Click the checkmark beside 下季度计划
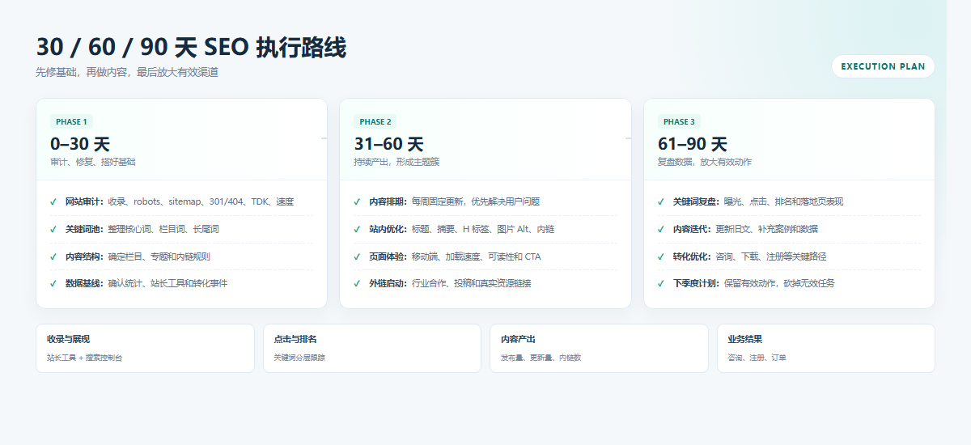Image resolution: width=971 pixels, height=445 pixels. [661, 284]
